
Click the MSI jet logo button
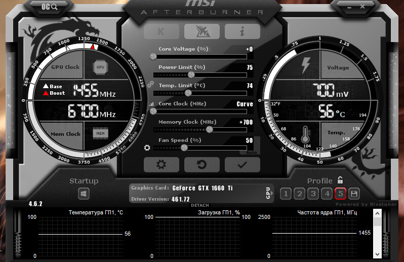[201, 31]
